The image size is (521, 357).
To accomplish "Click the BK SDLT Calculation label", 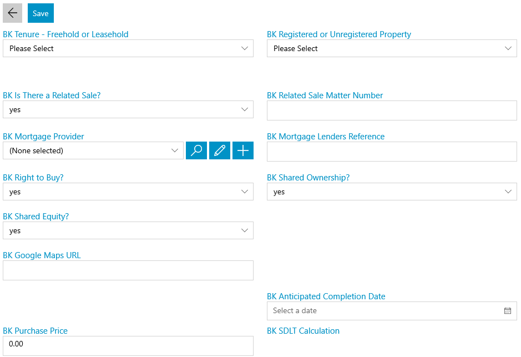I will point(303,331).
